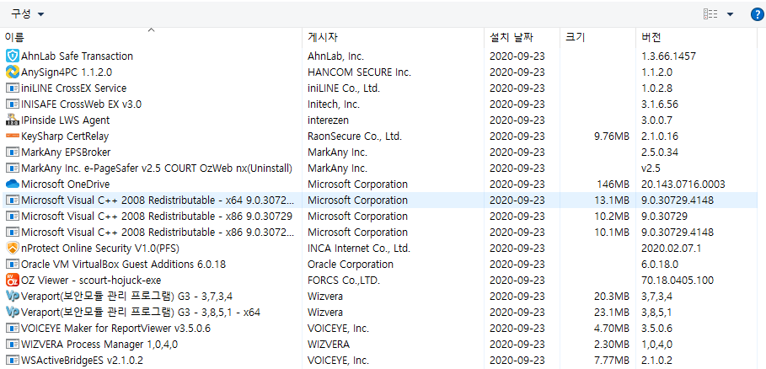Click the AhnLab Safe Transaction shield icon
The width and height of the screenshot is (766, 369).
click(12, 56)
